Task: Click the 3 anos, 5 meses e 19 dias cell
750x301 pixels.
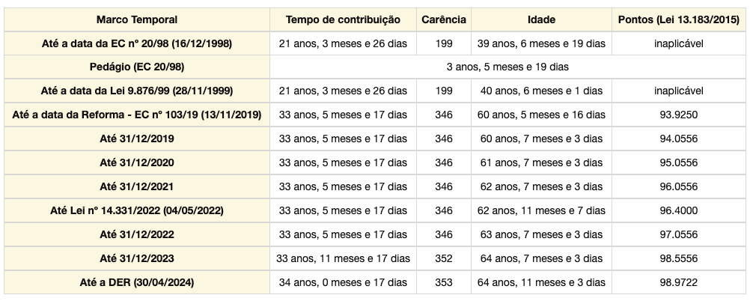Action: [x=507, y=67]
